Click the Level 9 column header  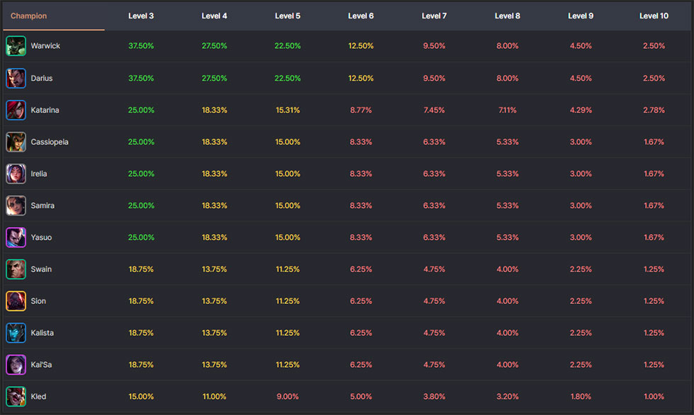coord(581,16)
